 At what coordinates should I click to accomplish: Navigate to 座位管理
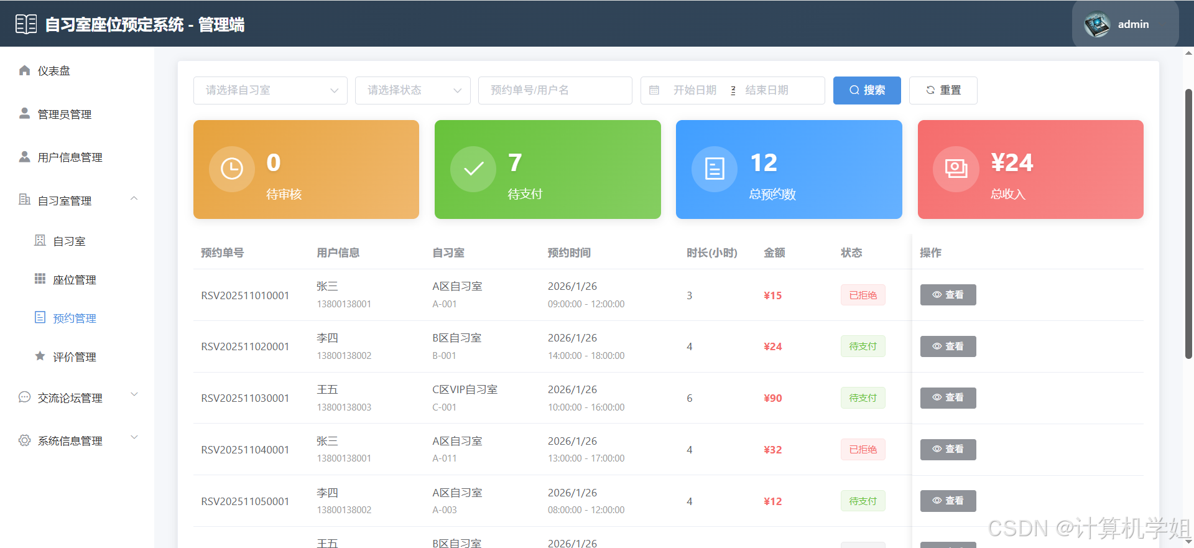click(x=77, y=280)
